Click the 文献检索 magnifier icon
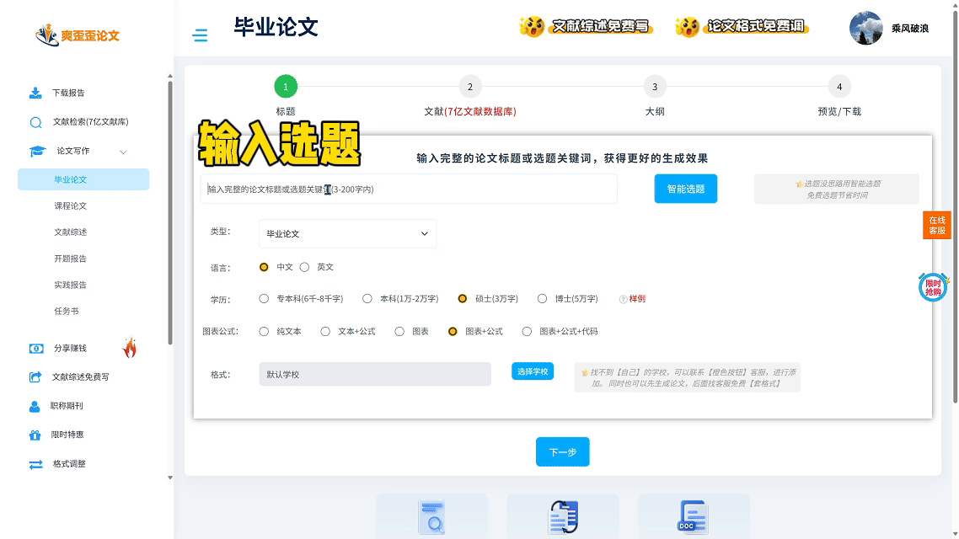The width and height of the screenshot is (959, 539). click(35, 122)
